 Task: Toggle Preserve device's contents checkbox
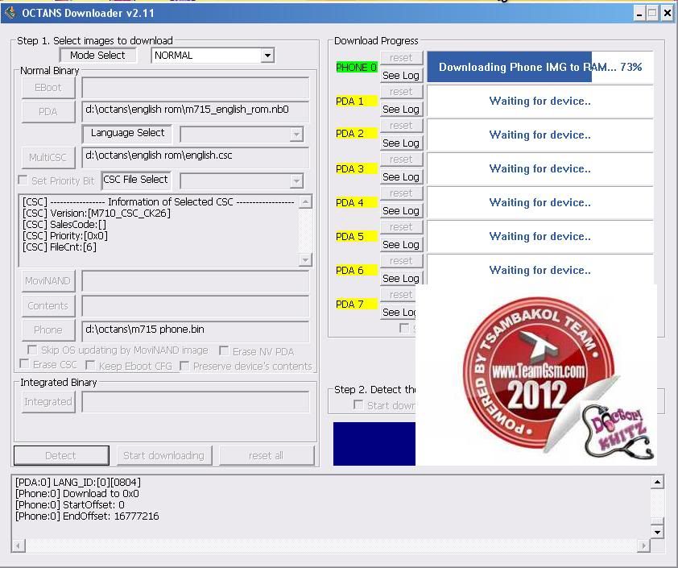[x=184, y=366]
